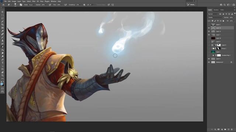Image resolution: width=236 pixels, height=132 pixels.
Task: Click the Delete layer trash icon
Action: click(232, 129)
